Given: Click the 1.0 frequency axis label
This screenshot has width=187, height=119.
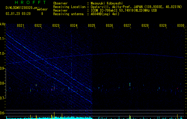Looking at the screenshot, I should [2, 54].
